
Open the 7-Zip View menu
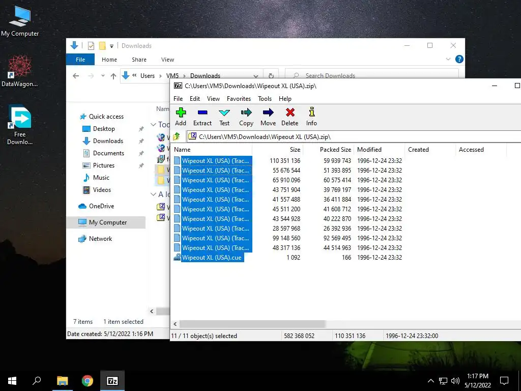click(213, 99)
